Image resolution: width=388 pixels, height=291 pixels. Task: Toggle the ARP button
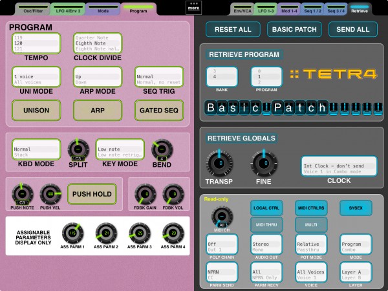click(98, 111)
